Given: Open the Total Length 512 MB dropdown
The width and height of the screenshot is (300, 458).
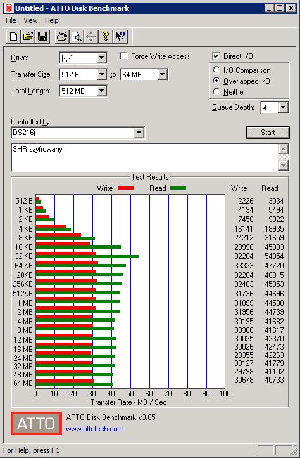Looking at the screenshot, I should tap(101, 91).
